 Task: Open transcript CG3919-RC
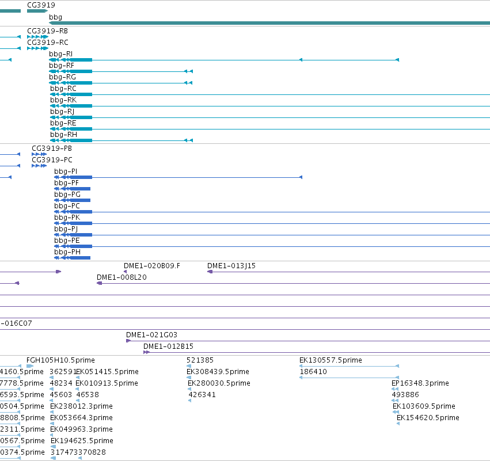(x=47, y=43)
